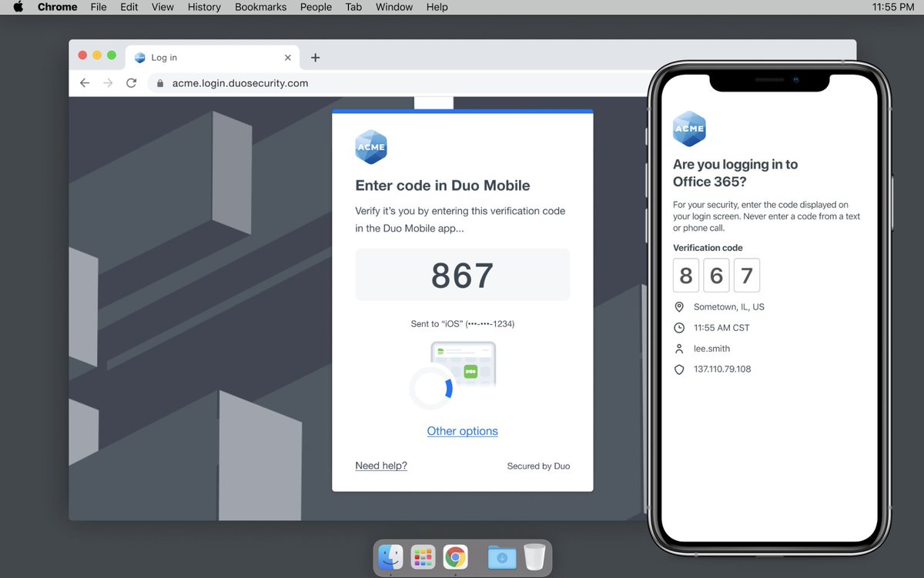Click the yellow minimize window button
The height and width of the screenshot is (578, 924).
coord(97,55)
